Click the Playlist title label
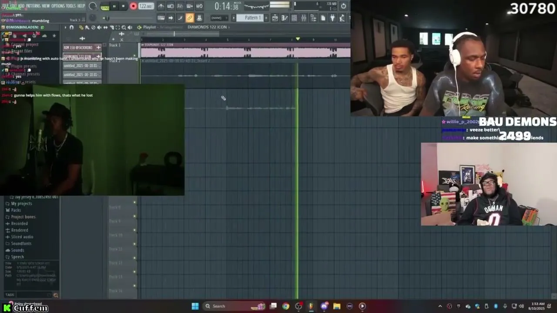Screen dimensions: 557x313 coord(149,27)
